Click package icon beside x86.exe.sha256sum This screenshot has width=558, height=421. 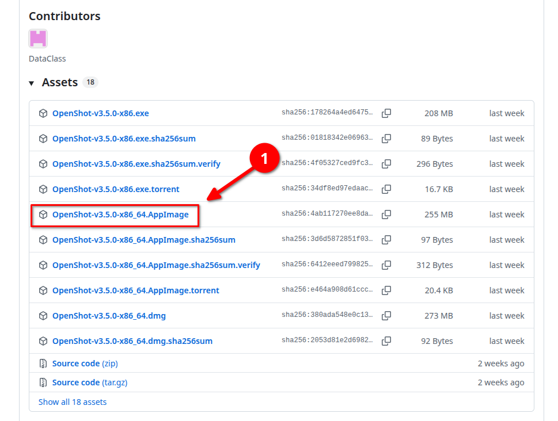(43, 139)
